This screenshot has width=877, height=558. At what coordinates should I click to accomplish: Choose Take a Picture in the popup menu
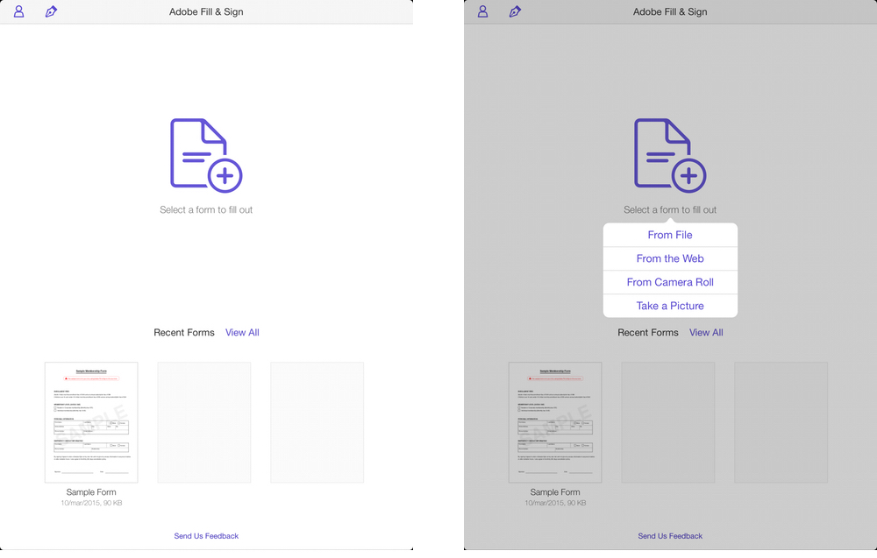tap(670, 306)
